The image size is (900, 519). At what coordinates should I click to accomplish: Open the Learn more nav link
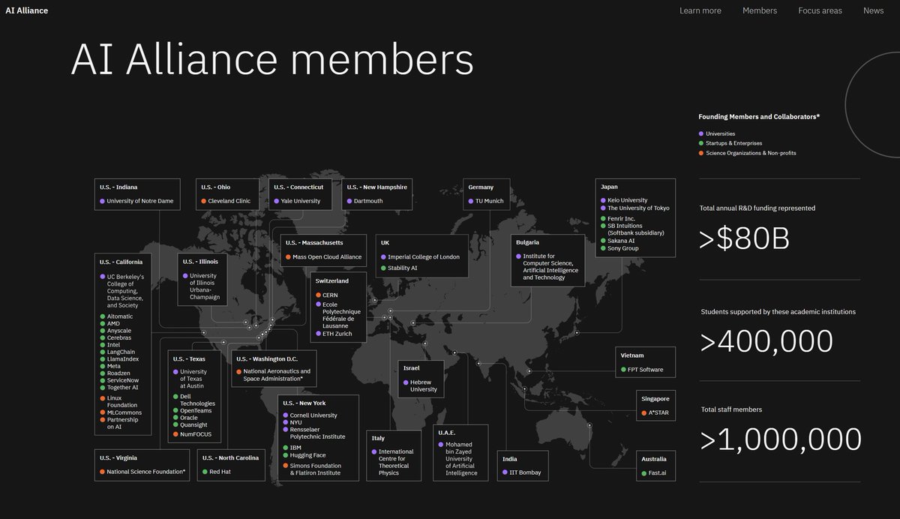pyautogui.click(x=700, y=10)
